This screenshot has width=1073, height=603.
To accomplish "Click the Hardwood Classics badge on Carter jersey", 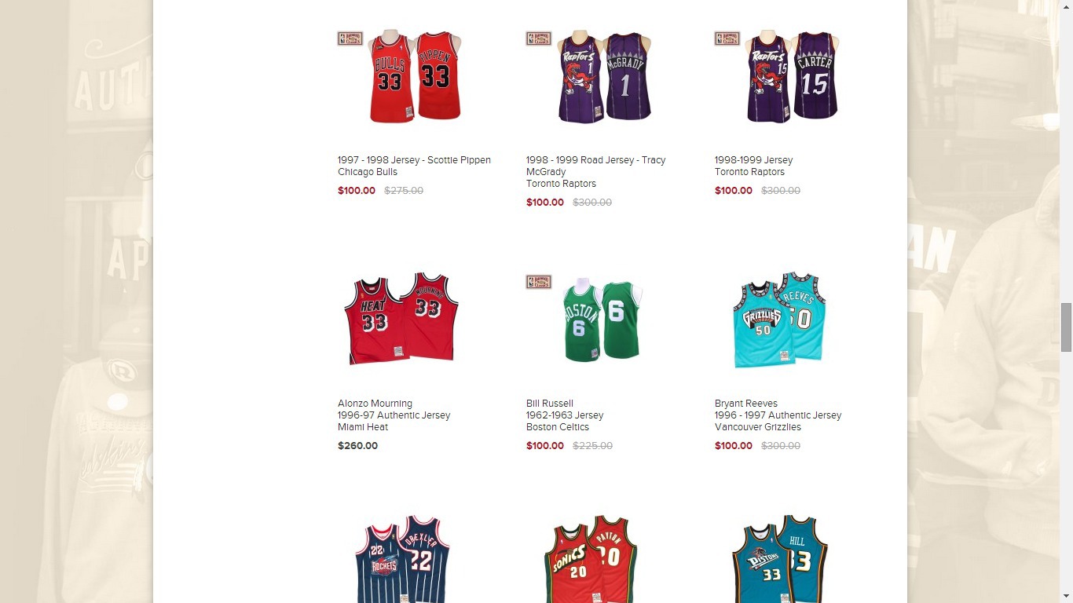I will point(727,38).
